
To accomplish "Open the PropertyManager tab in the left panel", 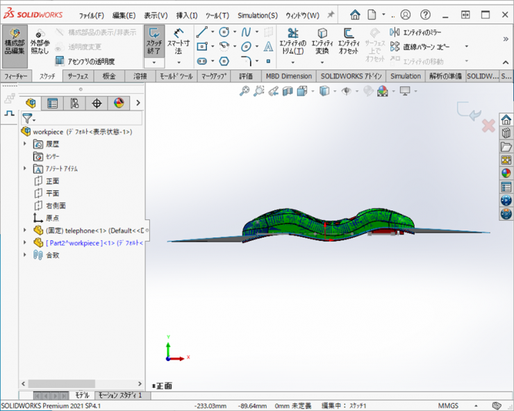I will click(52, 103).
